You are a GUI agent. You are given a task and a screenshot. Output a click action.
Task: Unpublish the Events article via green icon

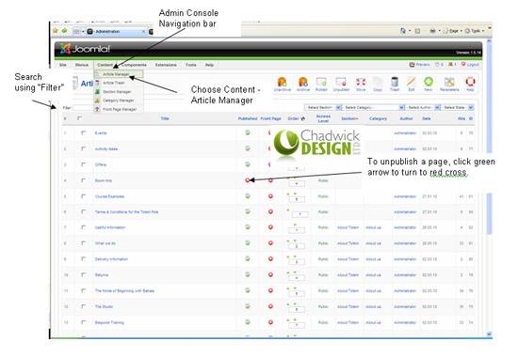pyautogui.click(x=248, y=132)
